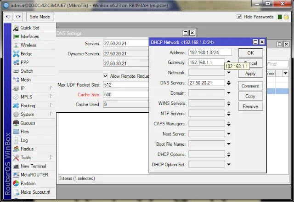Click the Bridge icon in sidebar

pyautogui.click(x=16, y=54)
